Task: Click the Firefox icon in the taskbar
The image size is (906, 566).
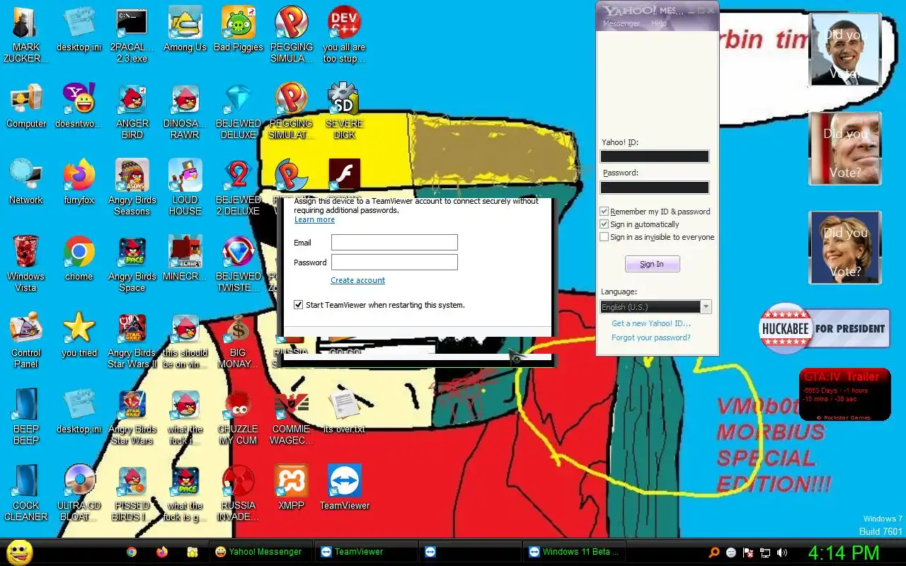Action: 162,552
